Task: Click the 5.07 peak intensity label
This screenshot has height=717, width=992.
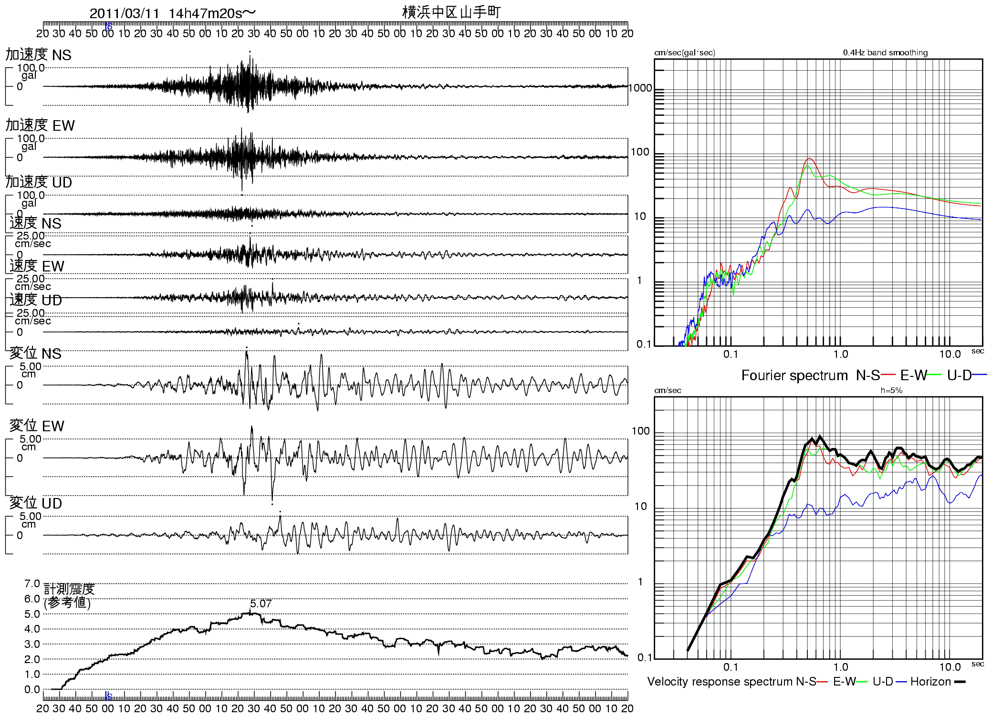Action: tap(261, 603)
